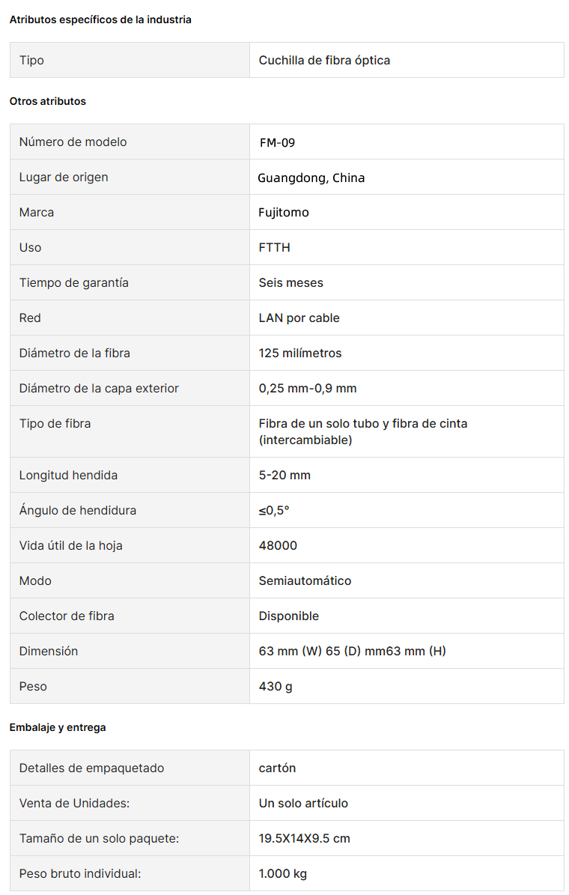This screenshot has height=895, width=569.
Task: Click the blade life value '48000'
Action: [278, 546]
